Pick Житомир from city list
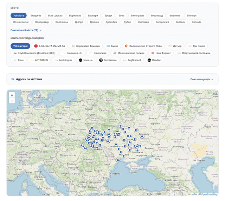This screenshot has width=225, height=201. tap(143, 22)
